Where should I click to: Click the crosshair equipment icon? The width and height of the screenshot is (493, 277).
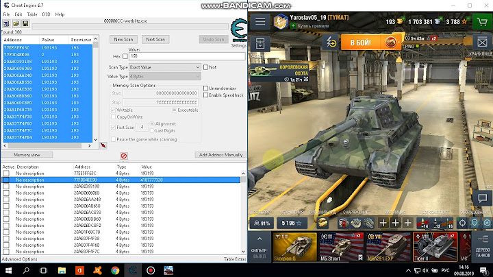[x=462, y=223]
